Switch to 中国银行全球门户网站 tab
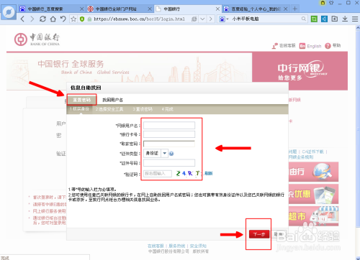Screen dimensions: 360x260 [x=116, y=9]
